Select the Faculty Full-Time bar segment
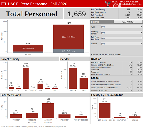The image size is (143, 129). click(28, 48)
